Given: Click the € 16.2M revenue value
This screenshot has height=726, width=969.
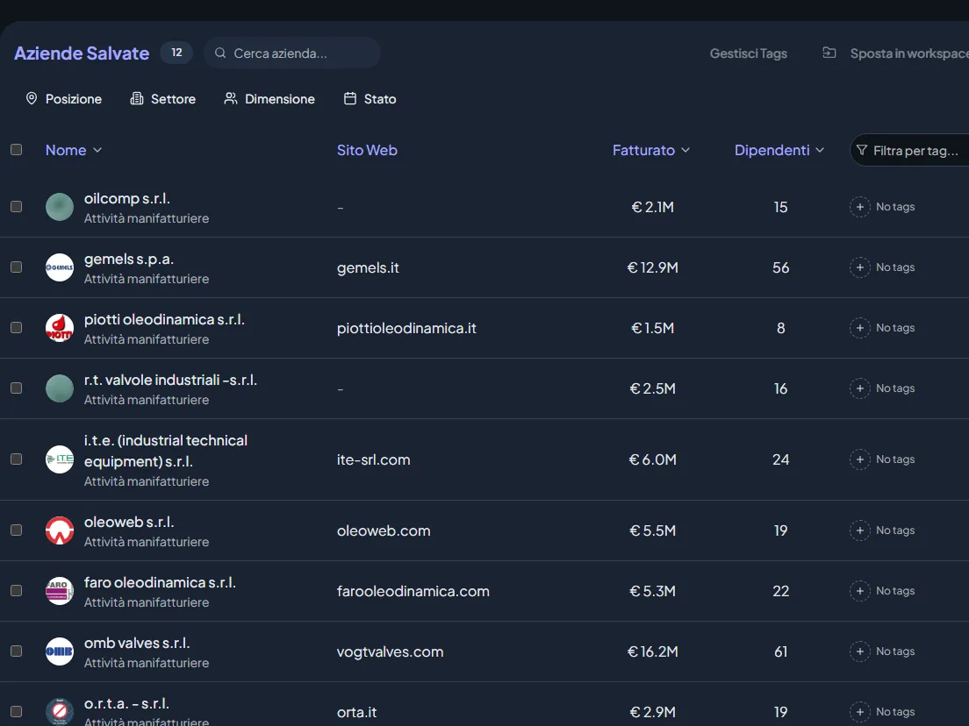Looking at the screenshot, I should click(x=653, y=651).
